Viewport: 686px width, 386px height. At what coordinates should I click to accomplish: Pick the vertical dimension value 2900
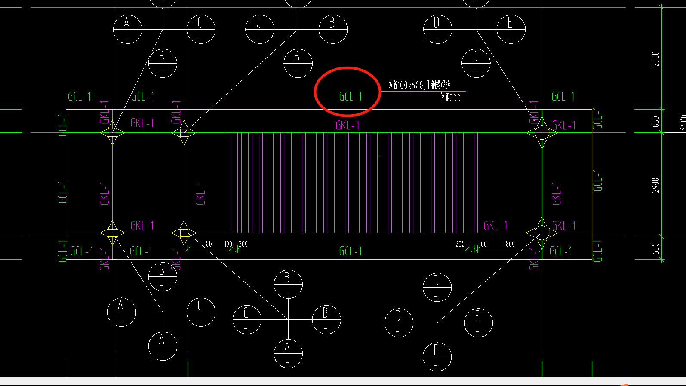pos(655,185)
